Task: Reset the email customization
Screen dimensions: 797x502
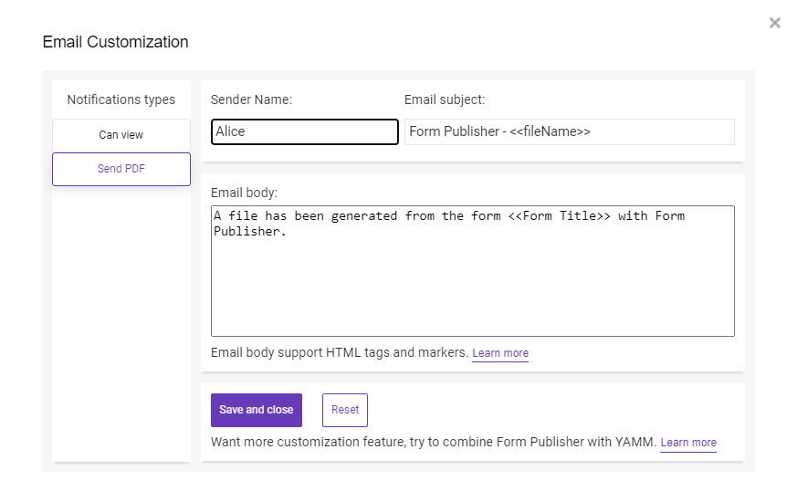Action: click(x=344, y=410)
